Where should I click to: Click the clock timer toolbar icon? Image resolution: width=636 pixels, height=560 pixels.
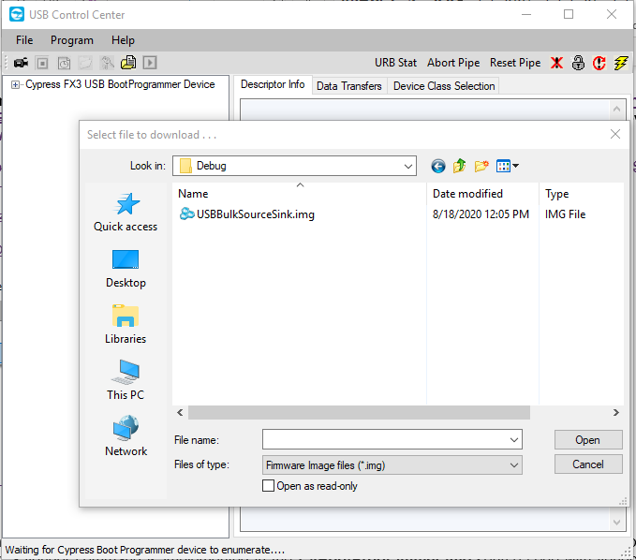pyautogui.click(x=64, y=64)
